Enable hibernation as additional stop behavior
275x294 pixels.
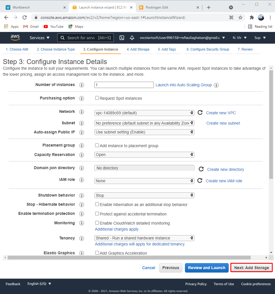pyautogui.click(x=97, y=204)
